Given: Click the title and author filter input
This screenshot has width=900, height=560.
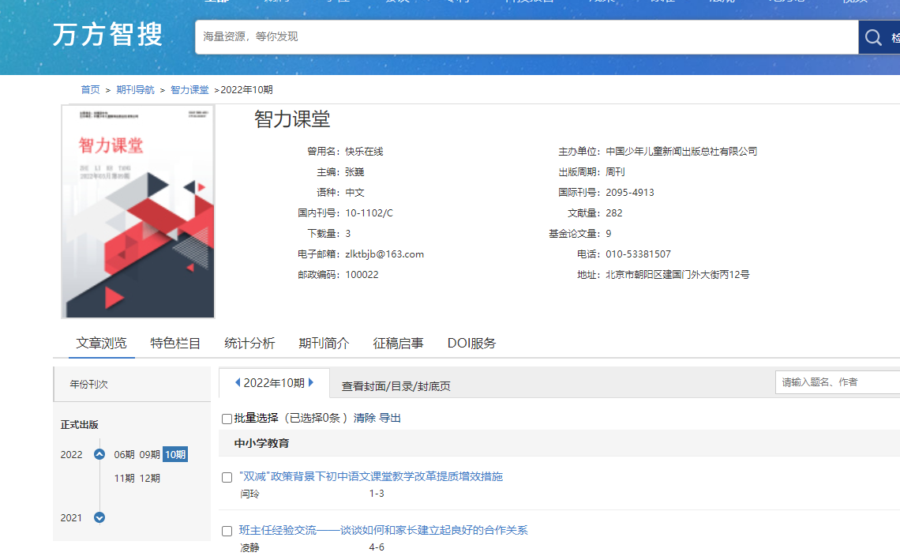Looking at the screenshot, I should [837, 382].
